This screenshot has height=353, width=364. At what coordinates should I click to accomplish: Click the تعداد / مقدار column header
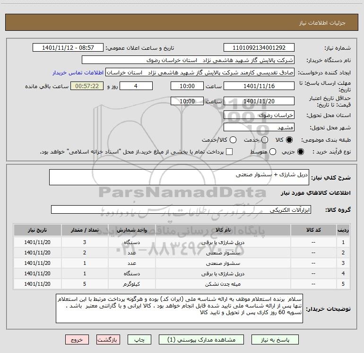click(85, 230)
